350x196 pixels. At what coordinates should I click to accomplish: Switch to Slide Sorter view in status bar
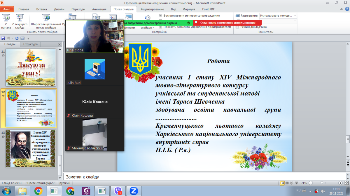(288, 183)
